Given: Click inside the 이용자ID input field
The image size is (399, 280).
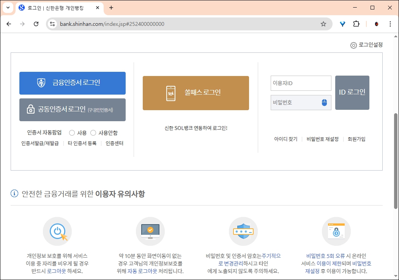Looking at the screenshot, I should tap(301, 83).
